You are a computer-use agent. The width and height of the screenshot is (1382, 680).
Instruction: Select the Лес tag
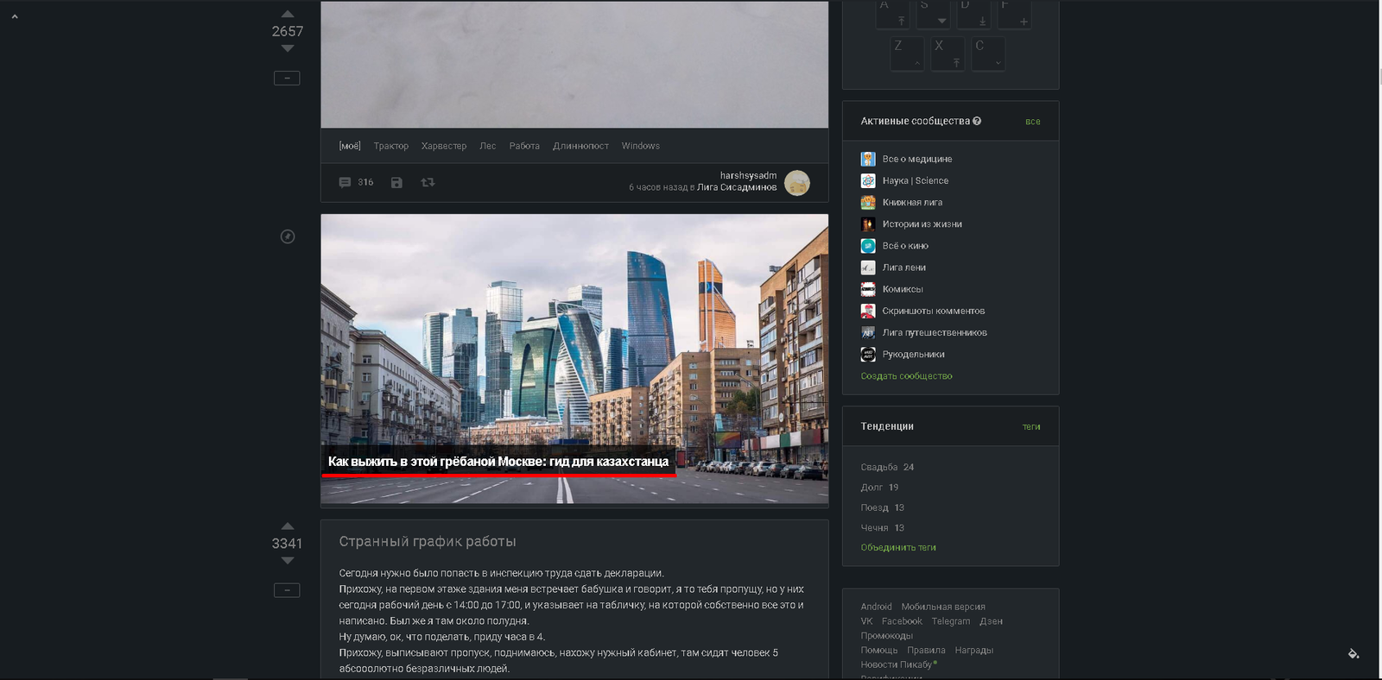point(488,146)
